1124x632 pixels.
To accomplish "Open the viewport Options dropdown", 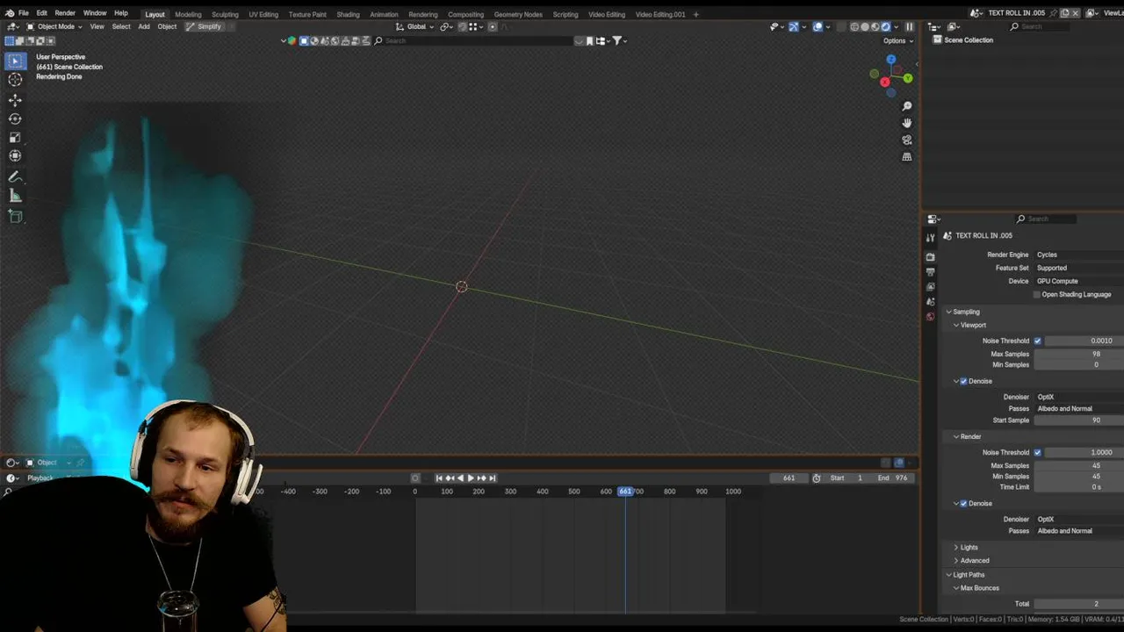I will (897, 40).
